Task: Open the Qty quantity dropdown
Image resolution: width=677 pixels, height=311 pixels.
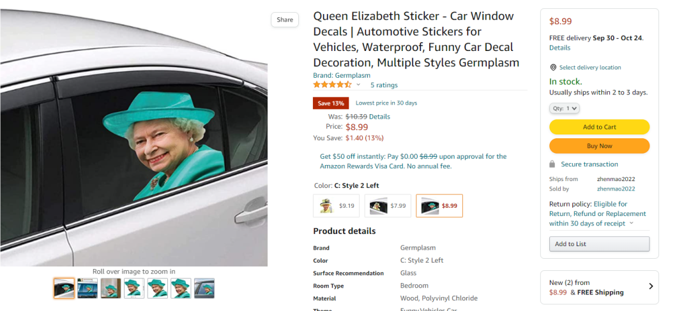Action: pos(565,108)
